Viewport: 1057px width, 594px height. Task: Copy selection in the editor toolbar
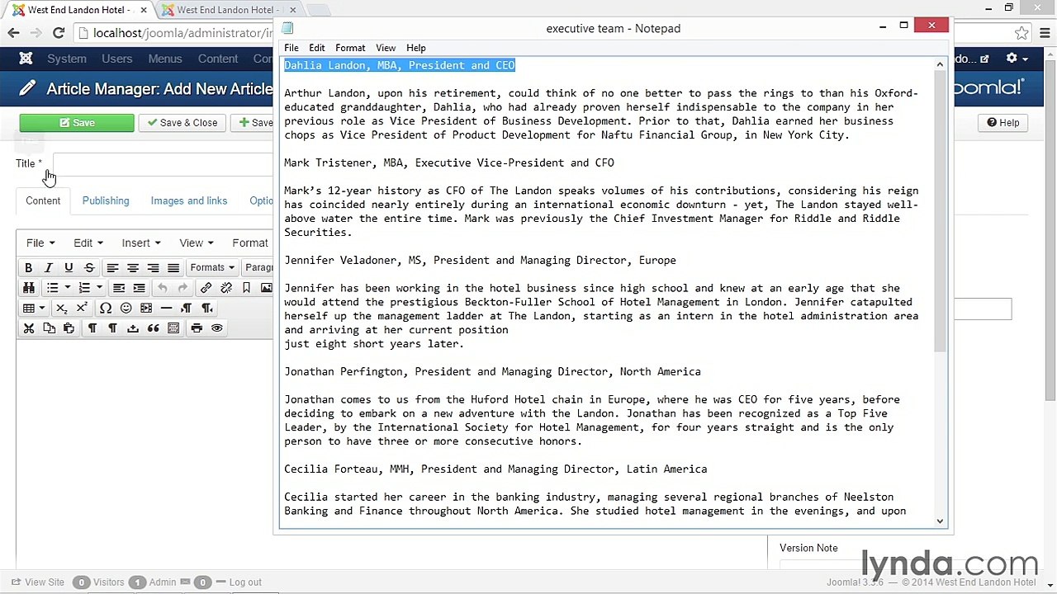click(49, 328)
